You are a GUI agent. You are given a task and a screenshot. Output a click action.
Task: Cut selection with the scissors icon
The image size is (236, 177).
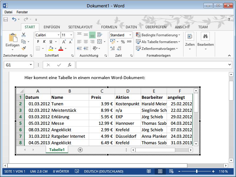click(x=24, y=35)
